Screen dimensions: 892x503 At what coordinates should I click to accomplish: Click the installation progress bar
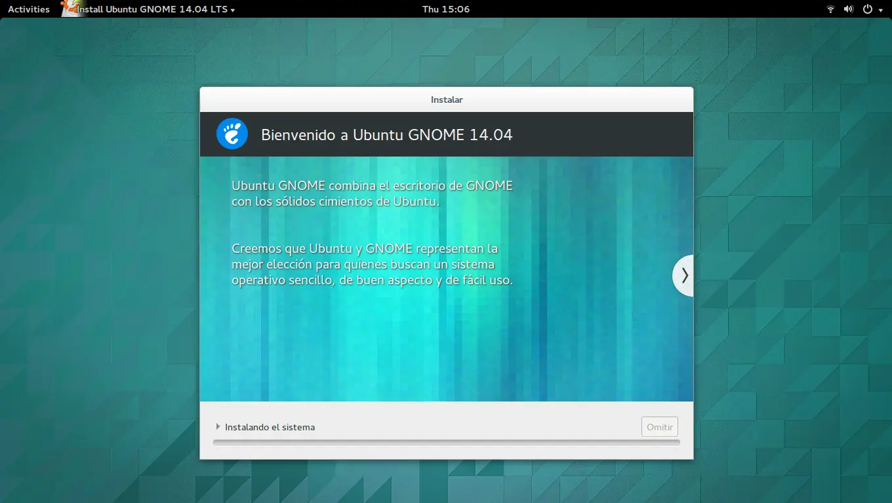(446, 443)
